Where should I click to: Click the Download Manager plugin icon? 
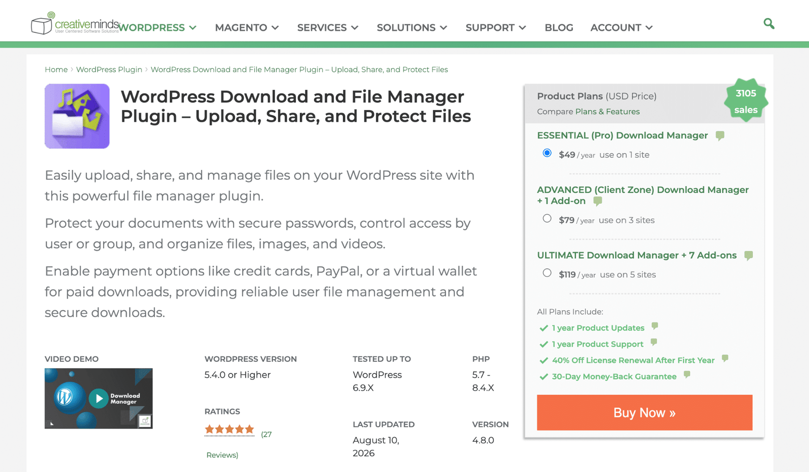77,116
